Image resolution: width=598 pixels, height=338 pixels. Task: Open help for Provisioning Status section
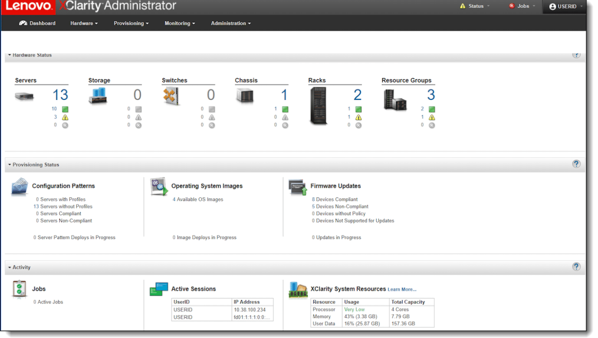(576, 164)
